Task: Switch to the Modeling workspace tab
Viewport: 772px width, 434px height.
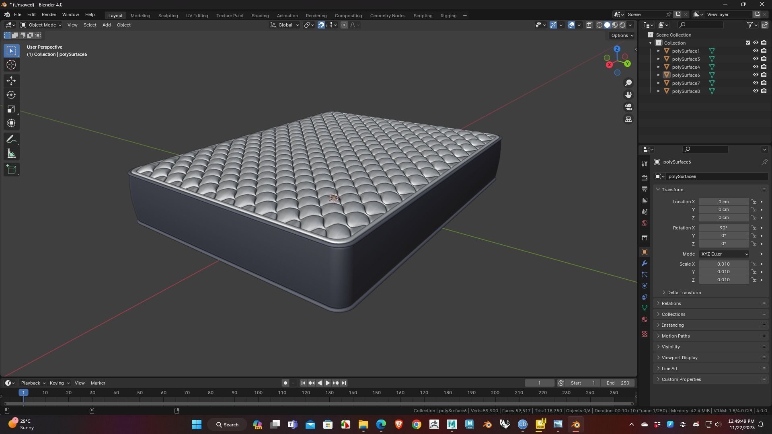Action: coord(140,15)
